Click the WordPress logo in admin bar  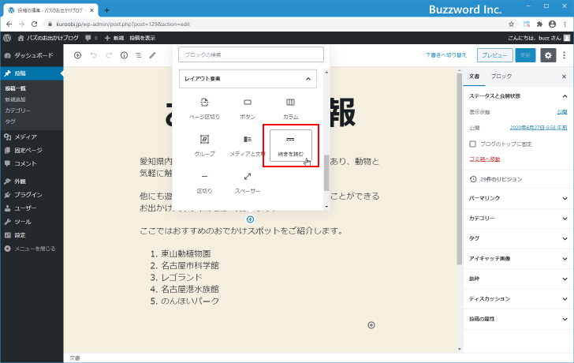click(x=7, y=38)
